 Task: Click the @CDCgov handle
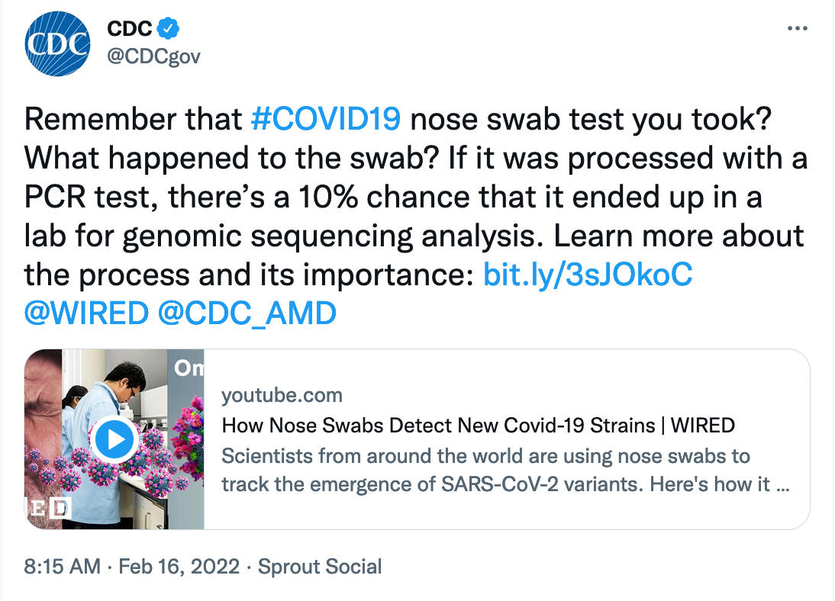pos(153,57)
